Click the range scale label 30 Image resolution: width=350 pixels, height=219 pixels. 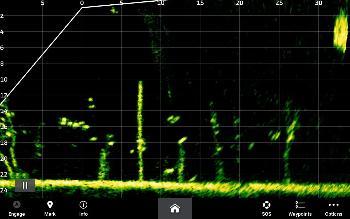(x=318, y=3)
